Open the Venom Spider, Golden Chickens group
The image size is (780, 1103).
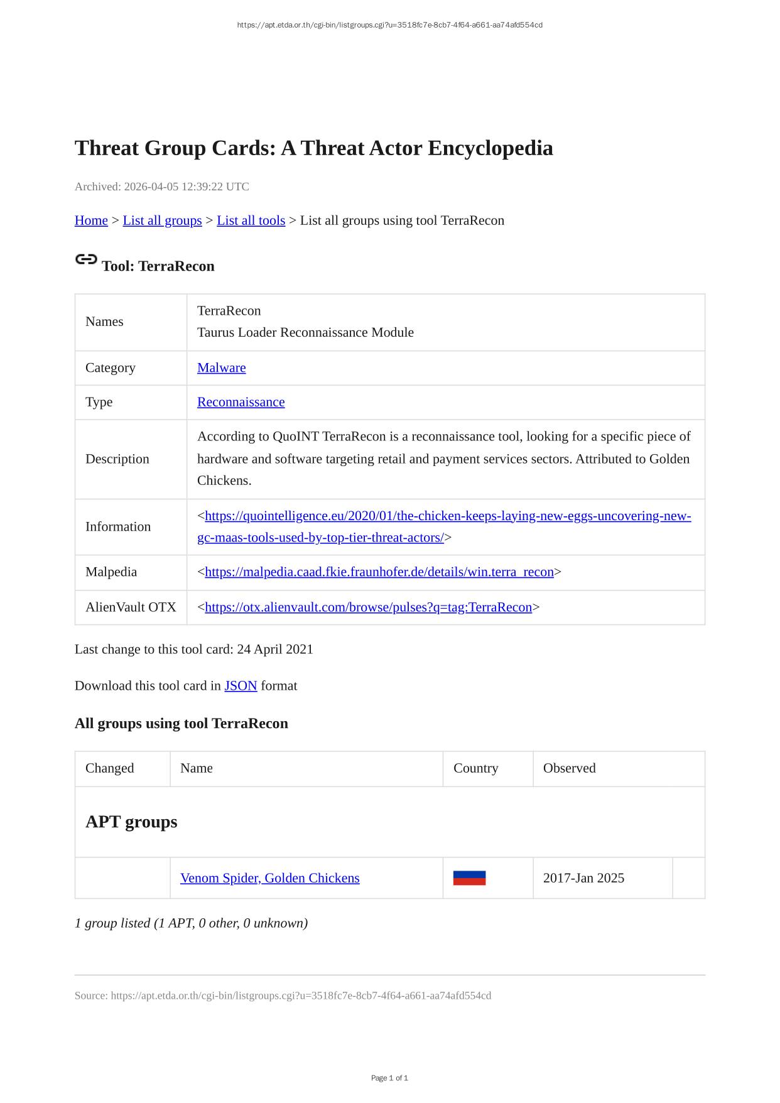pos(269,878)
